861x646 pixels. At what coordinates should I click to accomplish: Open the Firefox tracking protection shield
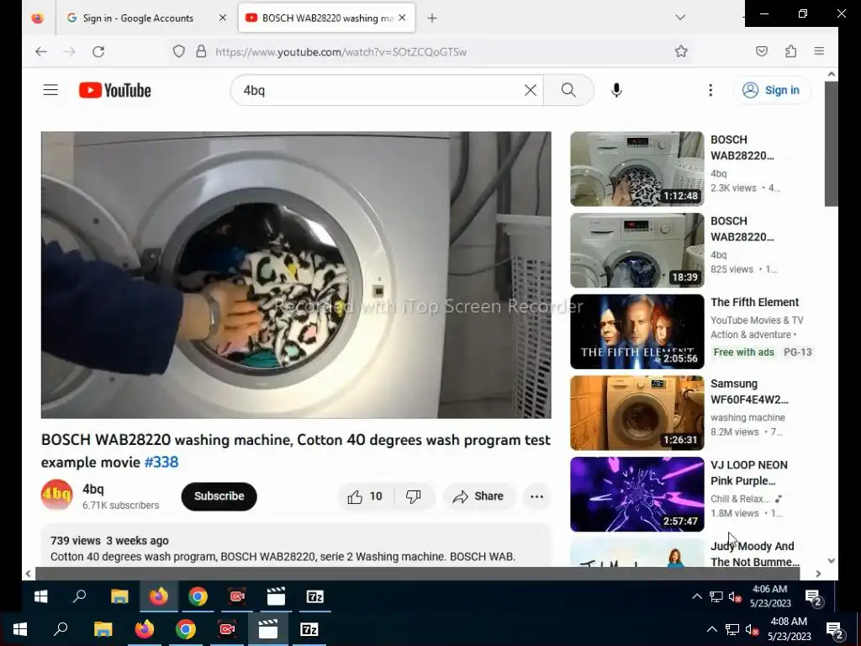coord(178,51)
